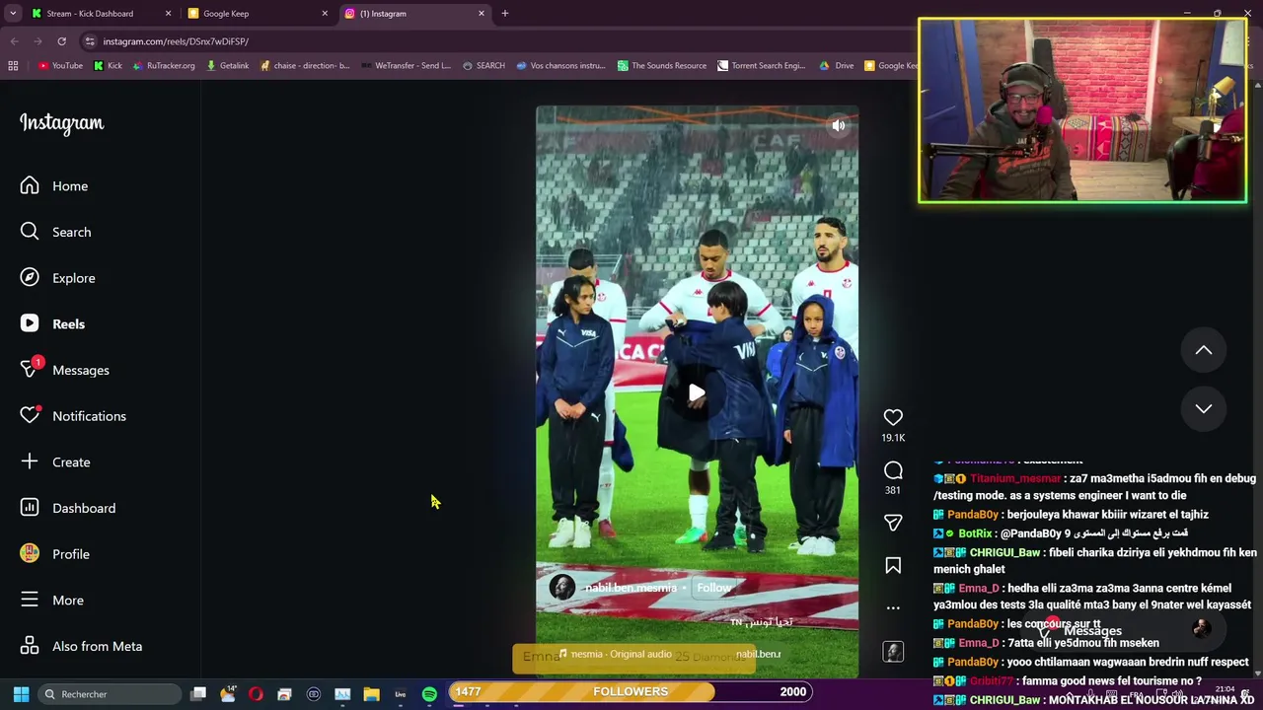Click the nabil.ben.mesmia avatar on the reel
The height and width of the screenshot is (710, 1263).
click(561, 588)
